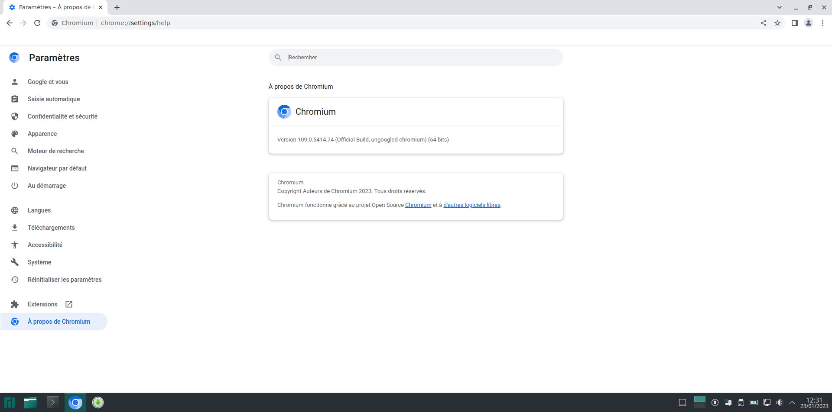Go to Apparence settings section
The width and height of the screenshot is (832, 412).
tap(42, 134)
